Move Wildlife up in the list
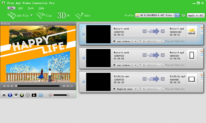Screen dimensions: 206x123 (x=202, y=78)
